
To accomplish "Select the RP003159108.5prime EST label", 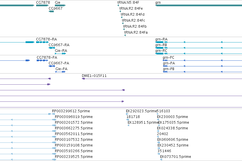I will [x=74, y=145].
